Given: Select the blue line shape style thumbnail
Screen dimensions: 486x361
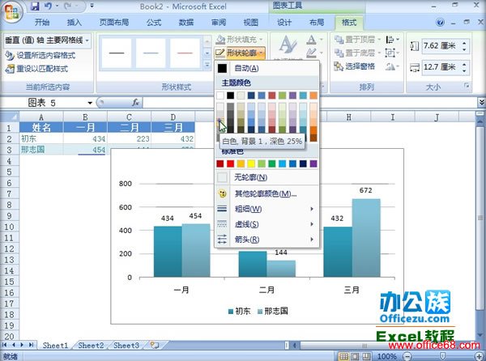Looking at the screenshot, I should [151, 53].
